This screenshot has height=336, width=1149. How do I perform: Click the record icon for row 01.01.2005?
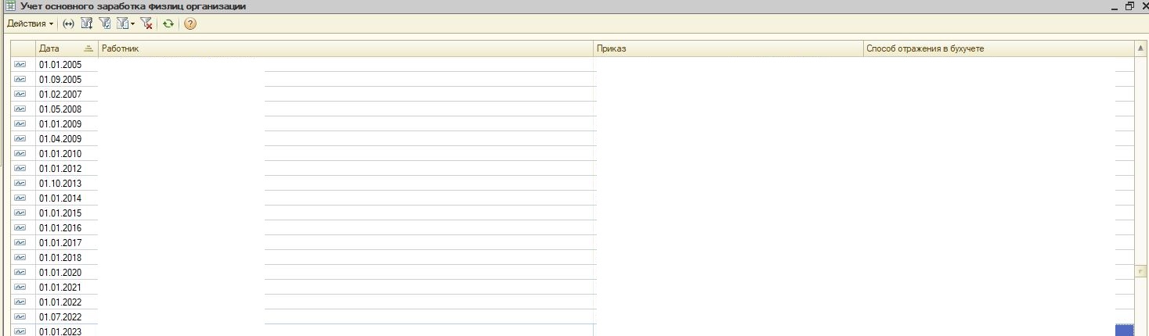(20, 65)
